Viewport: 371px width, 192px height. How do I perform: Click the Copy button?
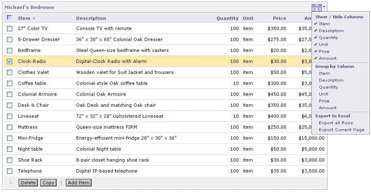point(48,183)
